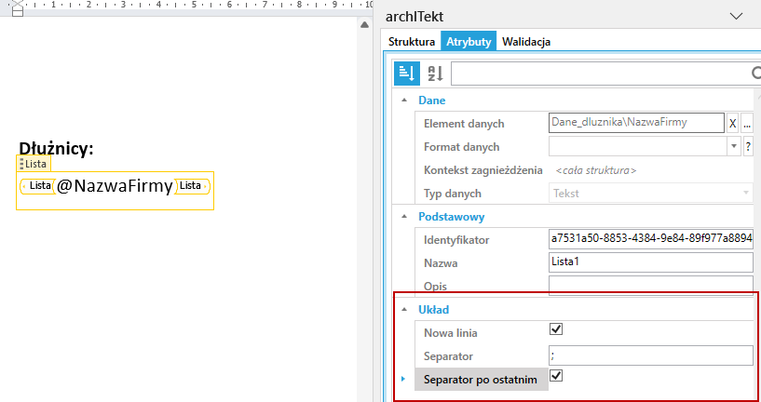Select the Separator po ostatnim row label
This screenshot has height=402, width=761.
click(481, 380)
